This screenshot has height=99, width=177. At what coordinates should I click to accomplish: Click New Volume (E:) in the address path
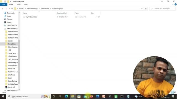click(x=33, y=9)
